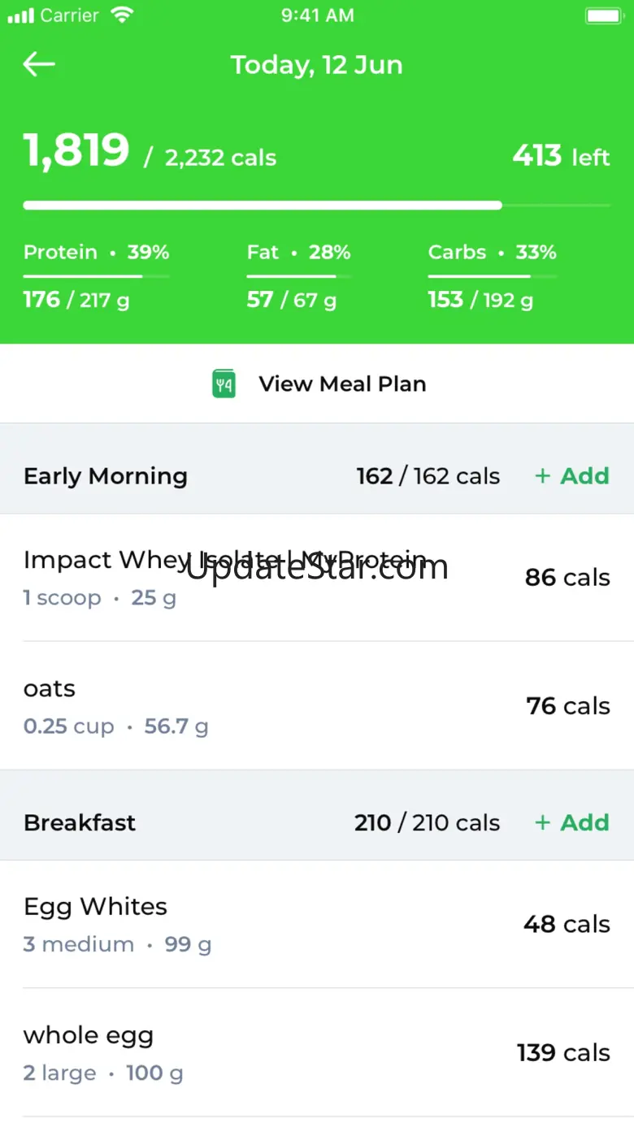Screen dimensions: 634x1127
Task: Tap the Today, 12 Jun date title
Action: coord(316,65)
